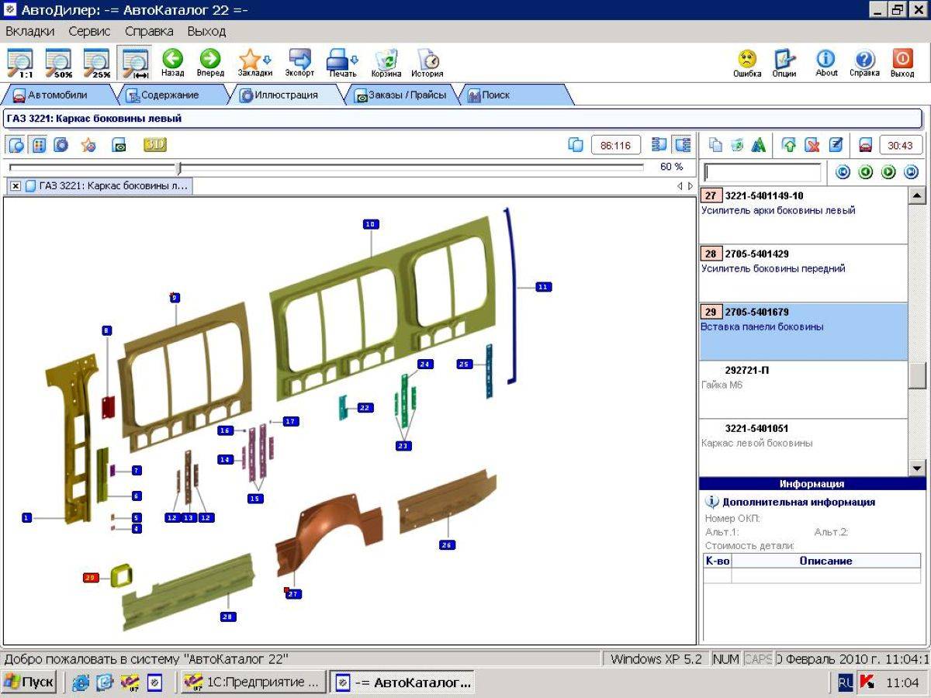Click the yellow 3D view button
This screenshot has width=931, height=698.
[155, 145]
